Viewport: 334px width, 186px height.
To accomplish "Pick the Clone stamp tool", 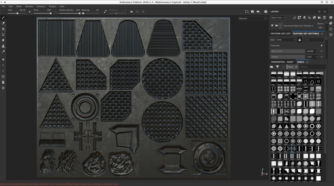I will pos(3,46).
